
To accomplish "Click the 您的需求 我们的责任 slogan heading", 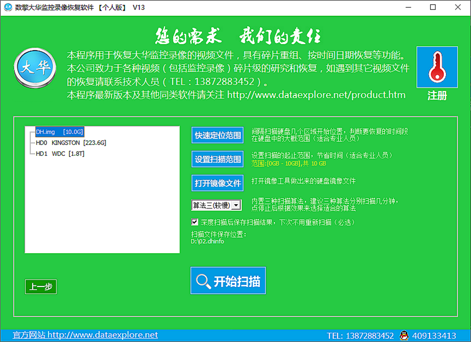I will pyautogui.click(x=238, y=36).
